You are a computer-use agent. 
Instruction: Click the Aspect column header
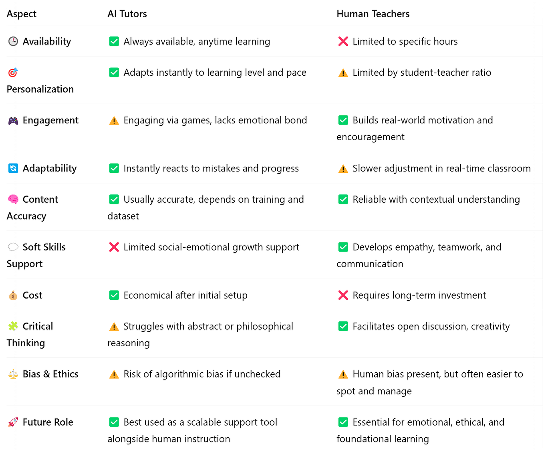(x=22, y=14)
